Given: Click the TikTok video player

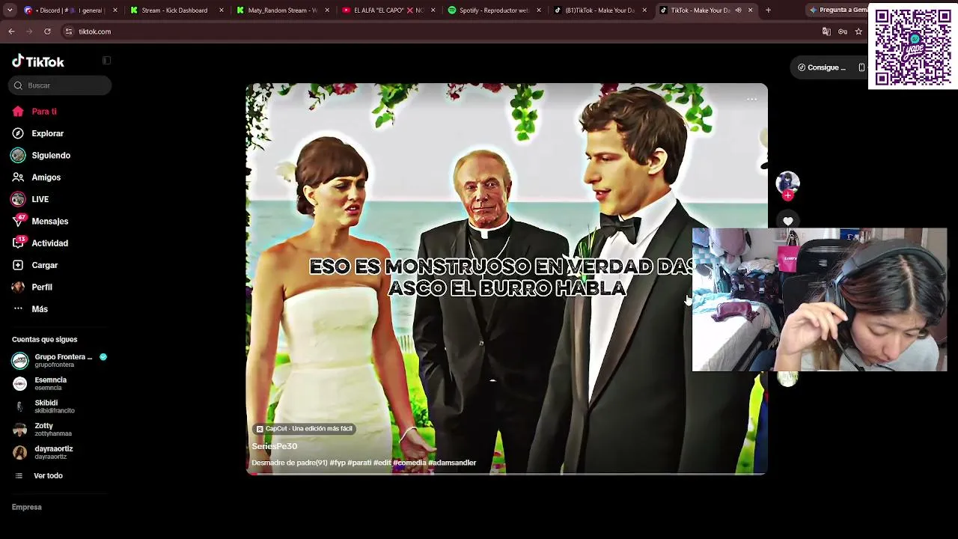Looking at the screenshot, I should [x=507, y=279].
